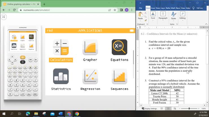Click the zoom in plus button in Word

(199, 109)
